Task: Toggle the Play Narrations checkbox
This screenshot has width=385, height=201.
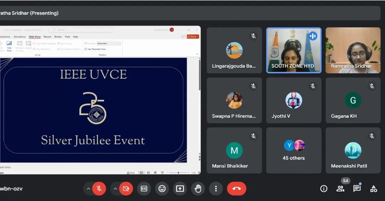Action: point(34,49)
